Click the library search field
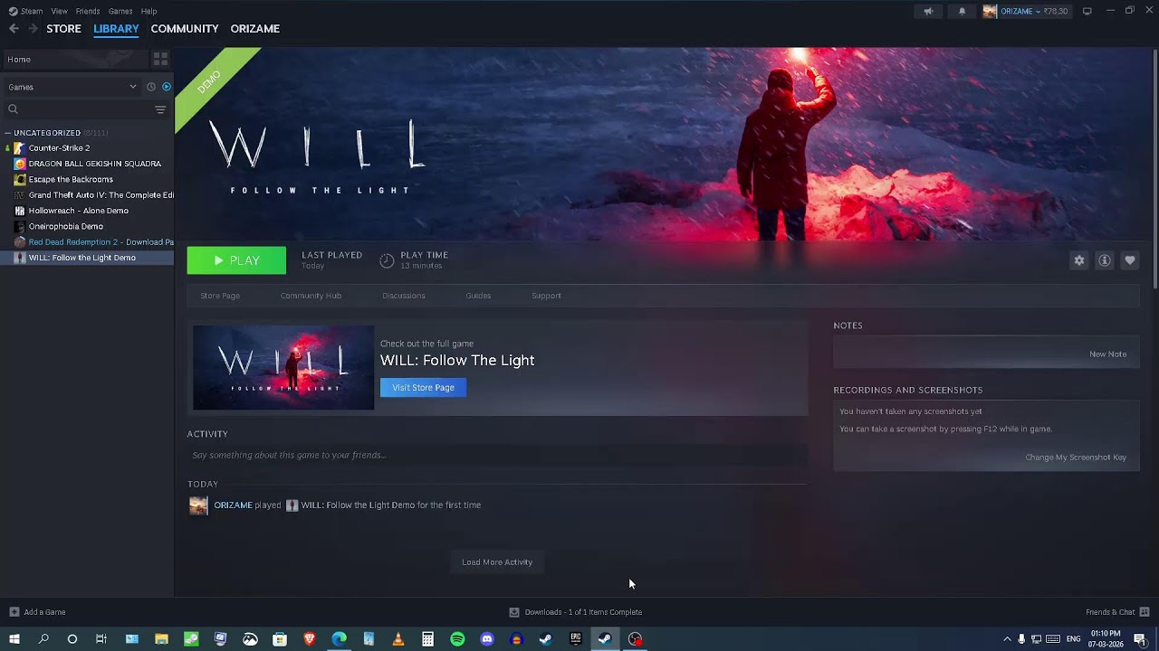Screen dimensions: 1159x651 pyautogui.click(x=81, y=109)
